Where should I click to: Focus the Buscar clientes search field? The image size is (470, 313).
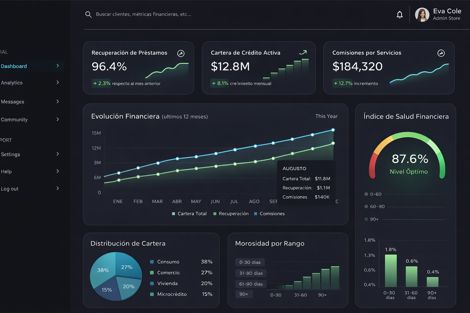(144, 14)
